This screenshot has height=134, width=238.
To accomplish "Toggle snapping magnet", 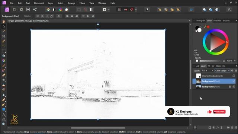I will tap(132, 10).
